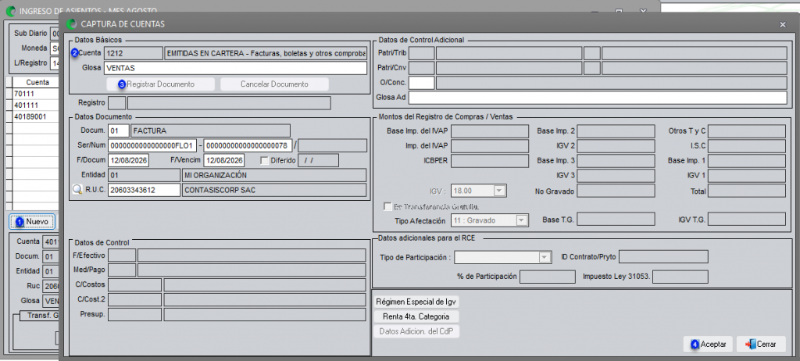
Task: Click the Base Imp. 2 field
Action: pos(616,131)
